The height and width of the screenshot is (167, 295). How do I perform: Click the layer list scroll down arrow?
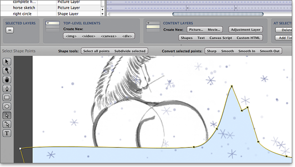point(102,14)
